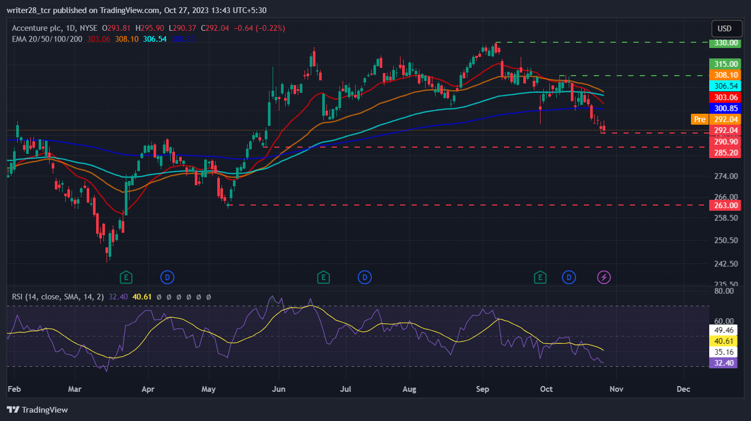
Task: Click the open value O293.81
Action: click(117, 28)
